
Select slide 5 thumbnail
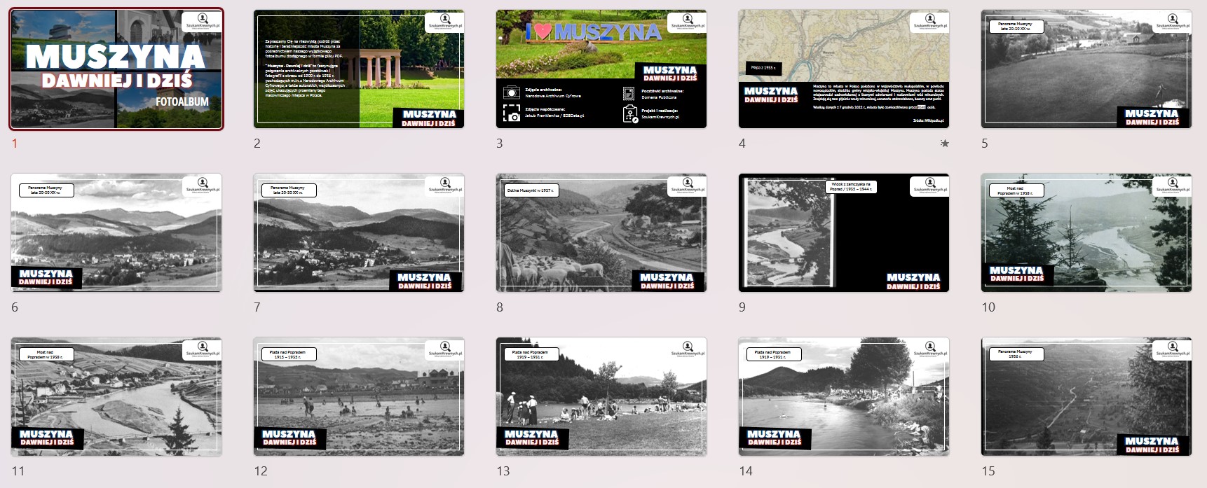1086,69
